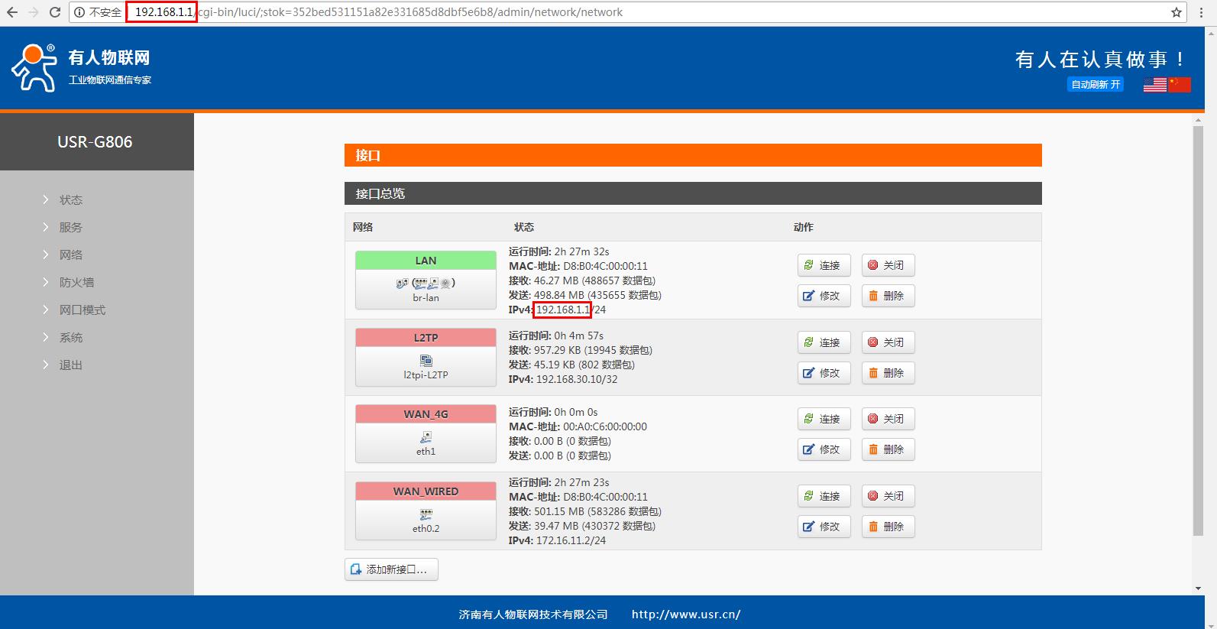The image size is (1217, 629).
Task: Click the page vertical scrollbar
Action: [1198, 330]
